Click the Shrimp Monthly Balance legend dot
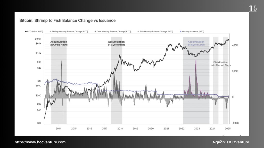 tap(51, 32)
